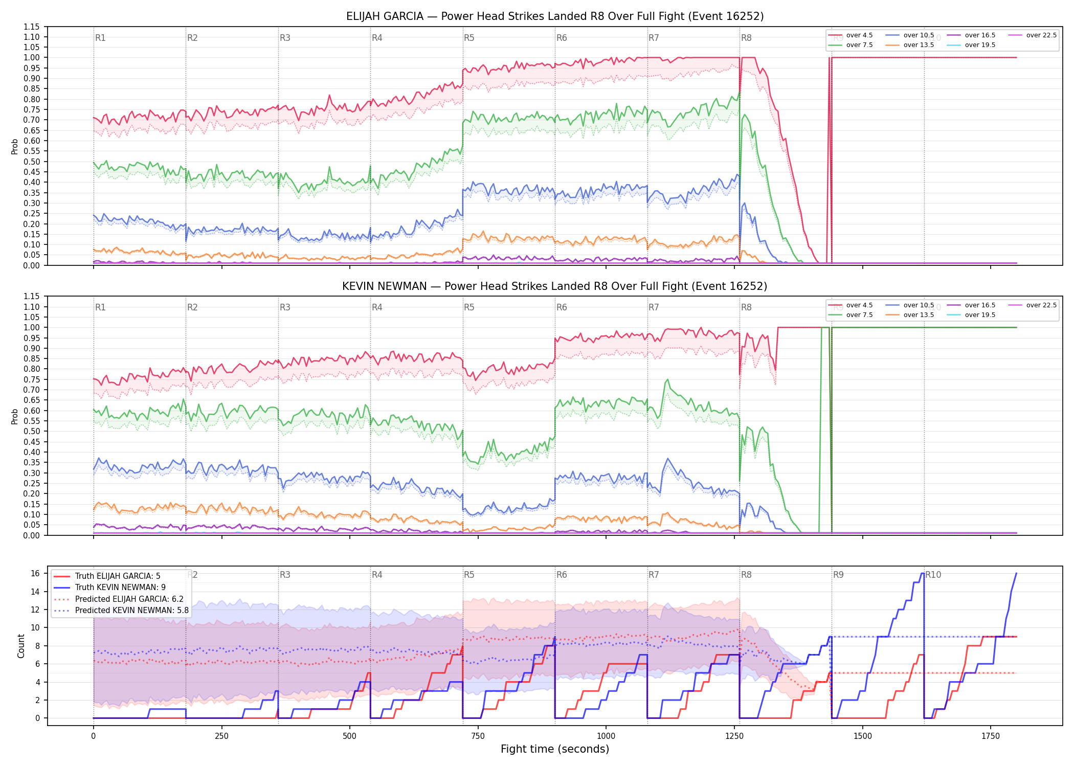Click the R3 round marker in Kevin Newman chart
Screen dimensions: 1074x767
point(285,307)
